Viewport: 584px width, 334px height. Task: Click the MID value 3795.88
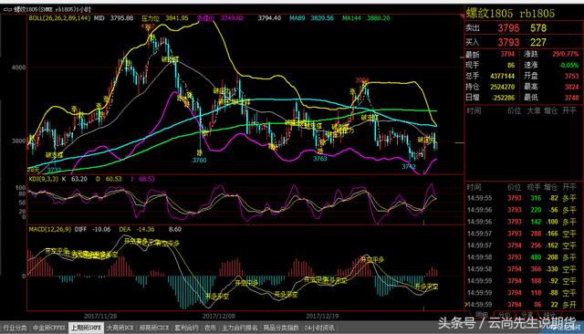(121, 18)
